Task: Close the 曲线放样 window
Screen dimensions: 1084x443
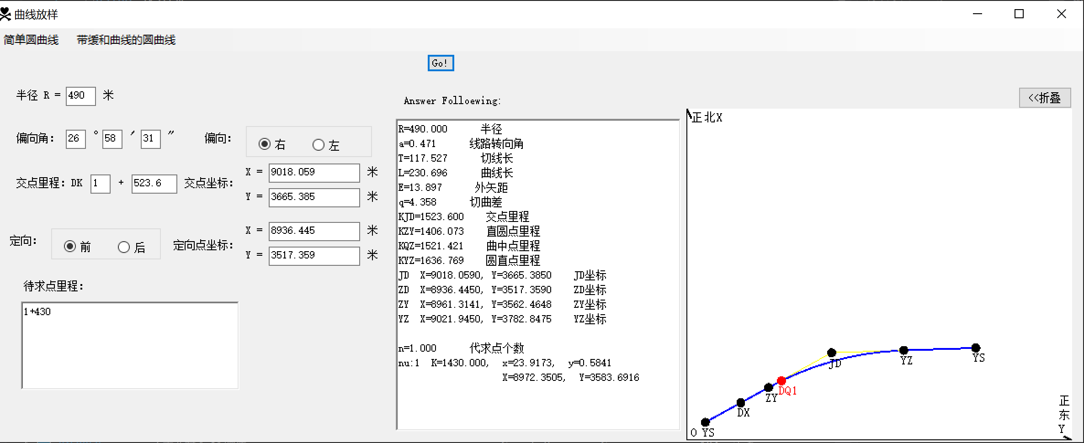Action: pos(1062,14)
